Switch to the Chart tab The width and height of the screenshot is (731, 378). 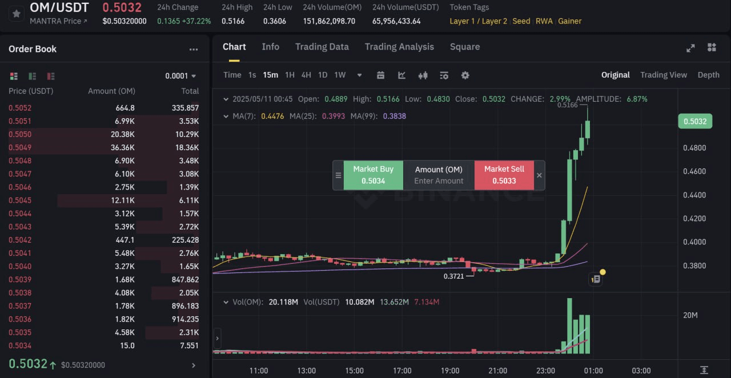[x=234, y=47]
